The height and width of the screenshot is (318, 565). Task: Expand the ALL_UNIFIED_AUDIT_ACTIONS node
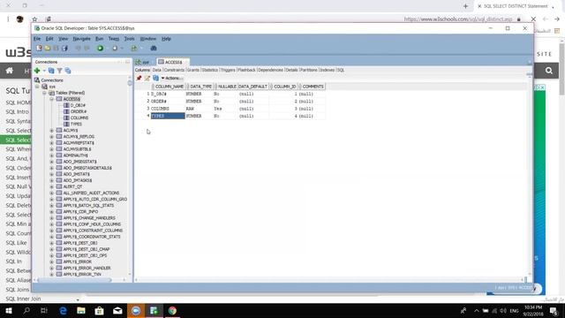tap(51, 193)
